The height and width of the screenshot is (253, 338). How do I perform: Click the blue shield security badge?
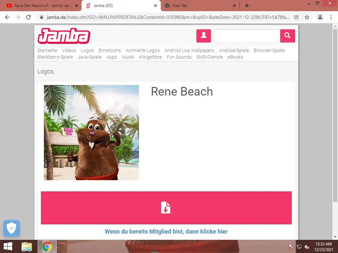12,228
